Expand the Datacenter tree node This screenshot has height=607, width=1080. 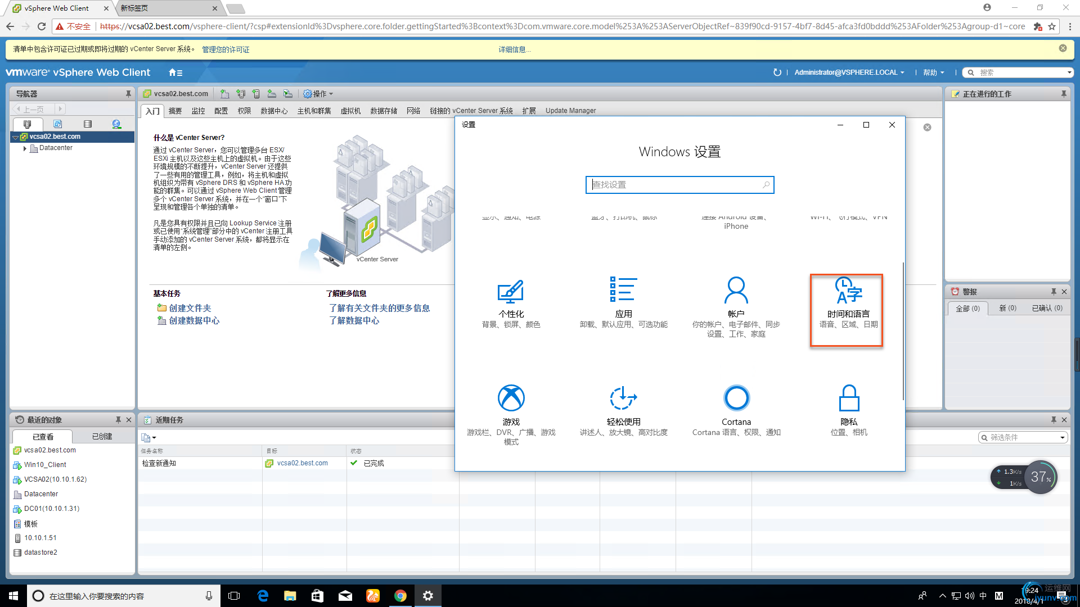coord(25,148)
